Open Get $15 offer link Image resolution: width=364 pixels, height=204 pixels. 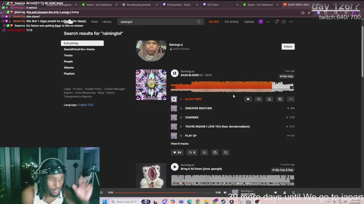click(214, 22)
